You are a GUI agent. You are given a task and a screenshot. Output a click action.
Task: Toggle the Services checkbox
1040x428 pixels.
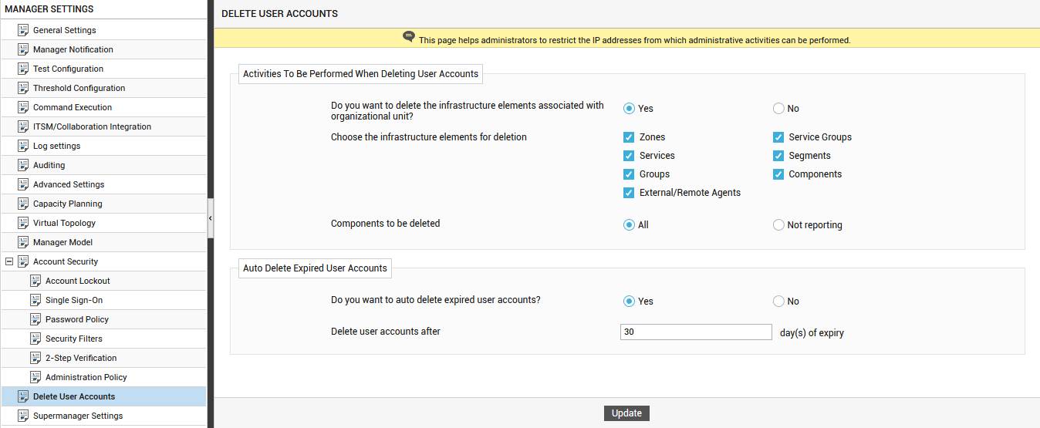pos(629,156)
